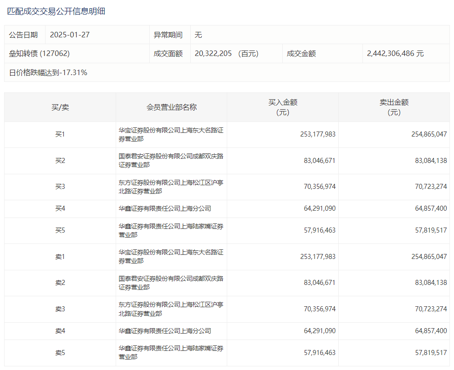Click the 垒知转债 (127062) bond name
Screen dimensions: 454x370
[39, 54]
